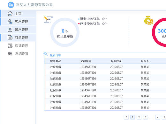Select page 1 in pagination
Screen dimensions: 166x124
point(132,117)
